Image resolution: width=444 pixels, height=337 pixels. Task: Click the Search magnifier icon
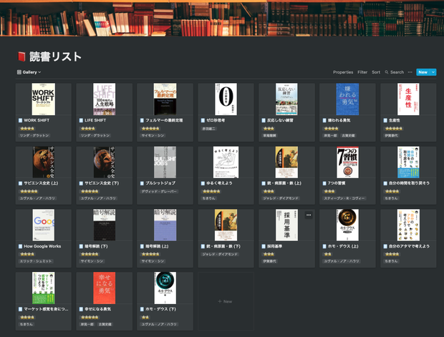coord(387,72)
